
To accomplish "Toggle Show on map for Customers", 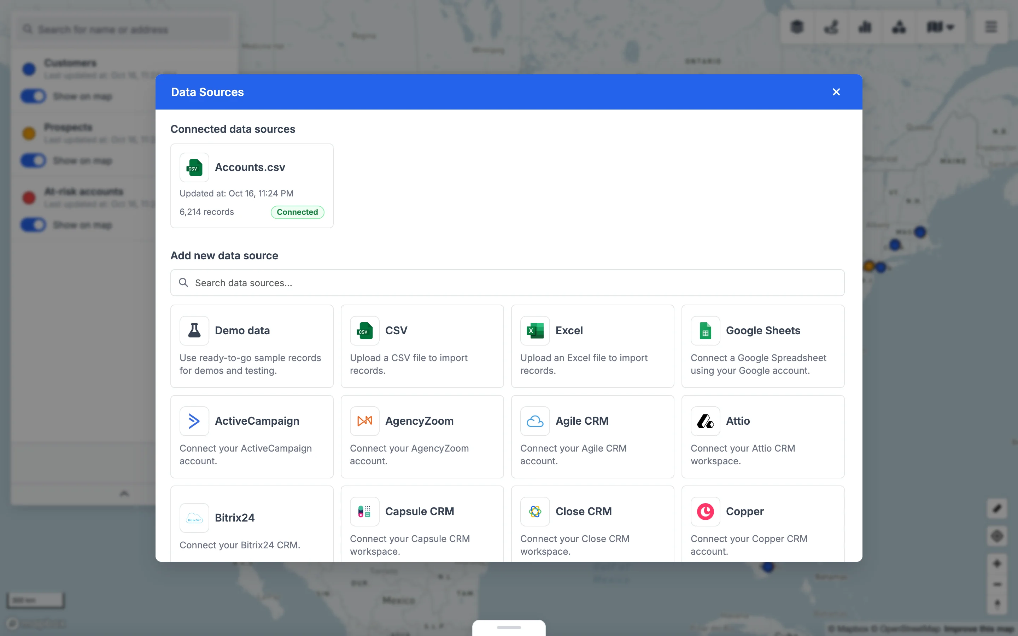I will click(33, 96).
